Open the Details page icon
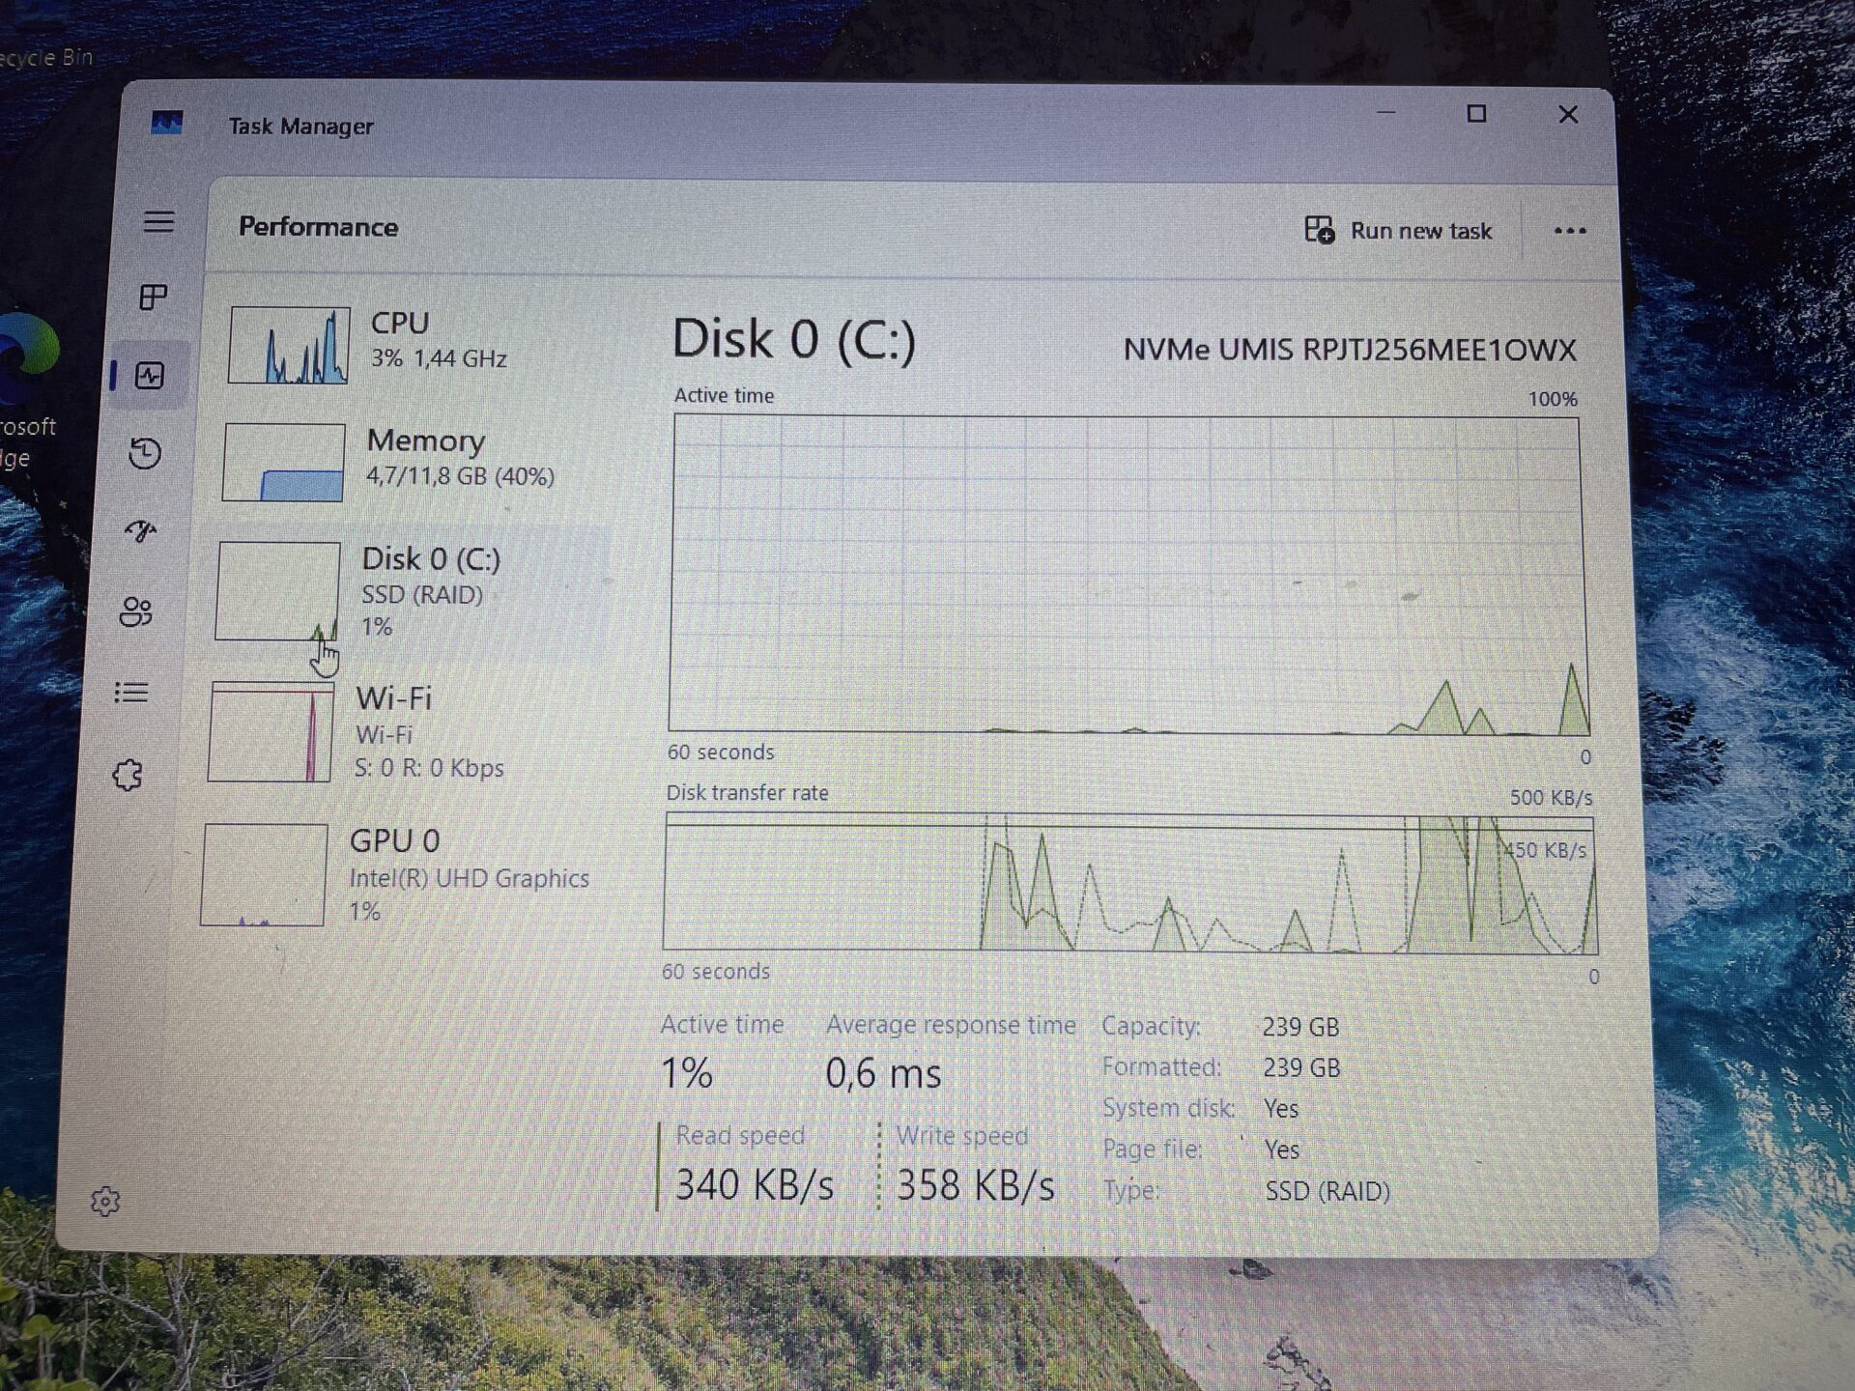1855x1391 pixels. (131, 693)
